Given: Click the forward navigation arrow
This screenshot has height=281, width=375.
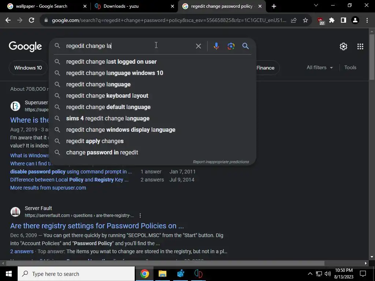Looking at the screenshot, I should (x=20, y=20).
